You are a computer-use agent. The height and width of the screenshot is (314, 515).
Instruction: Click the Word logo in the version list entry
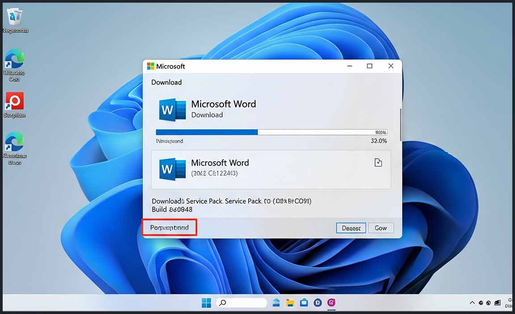[172, 169]
